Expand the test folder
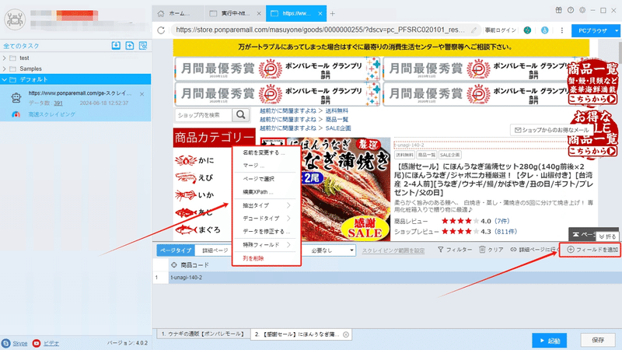Image resolution: width=622 pixels, height=350 pixels. point(5,58)
